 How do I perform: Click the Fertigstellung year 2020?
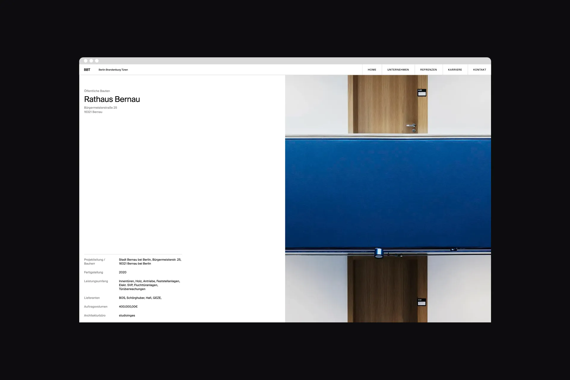point(122,272)
